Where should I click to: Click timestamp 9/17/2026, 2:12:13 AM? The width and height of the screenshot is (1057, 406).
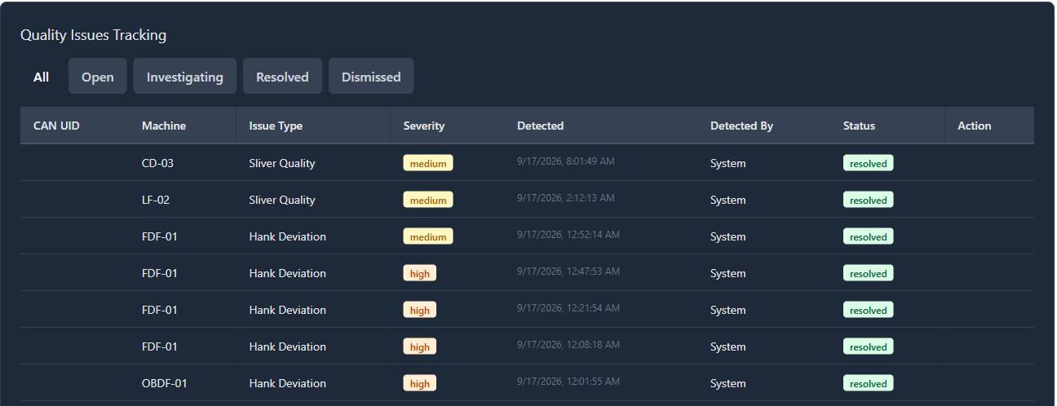point(566,198)
